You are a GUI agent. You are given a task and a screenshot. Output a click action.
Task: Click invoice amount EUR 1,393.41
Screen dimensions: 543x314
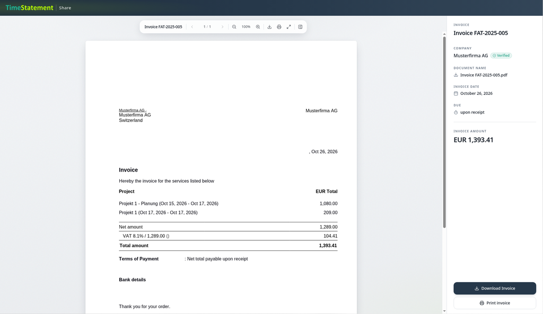(474, 140)
